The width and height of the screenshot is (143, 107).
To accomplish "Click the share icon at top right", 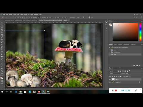I will click(141, 17).
